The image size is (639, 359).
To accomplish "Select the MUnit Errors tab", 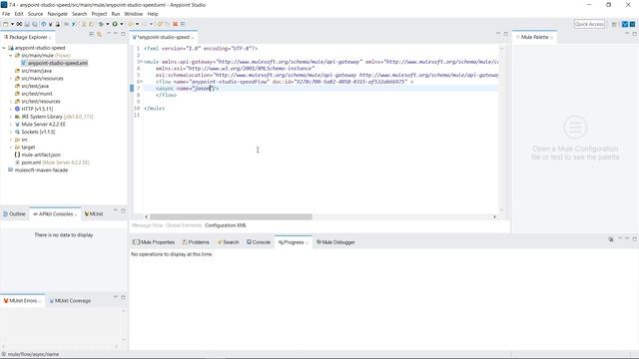I will tap(22, 301).
